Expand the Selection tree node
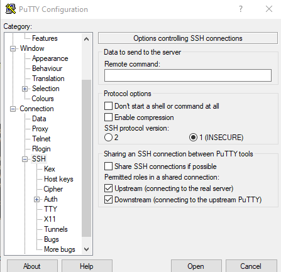The height and width of the screenshot is (272, 281). point(25,89)
